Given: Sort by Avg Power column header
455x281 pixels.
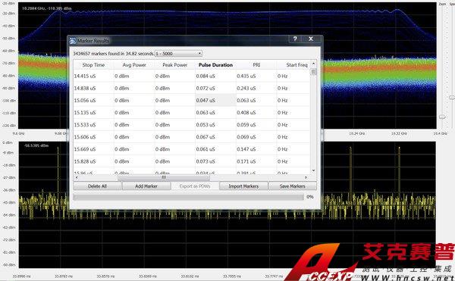Looking at the screenshot, I should click(x=134, y=65).
